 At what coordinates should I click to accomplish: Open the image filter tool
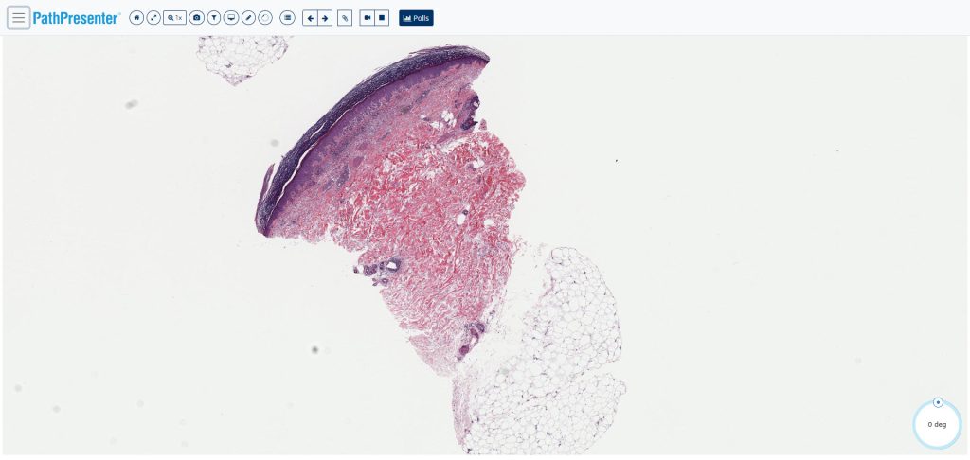214,18
